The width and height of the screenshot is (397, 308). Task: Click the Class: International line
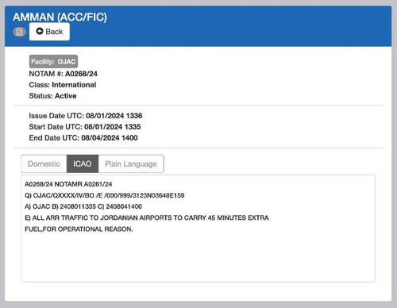tap(63, 85)
